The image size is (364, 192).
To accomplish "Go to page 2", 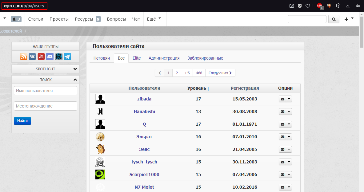I will 177,73.
